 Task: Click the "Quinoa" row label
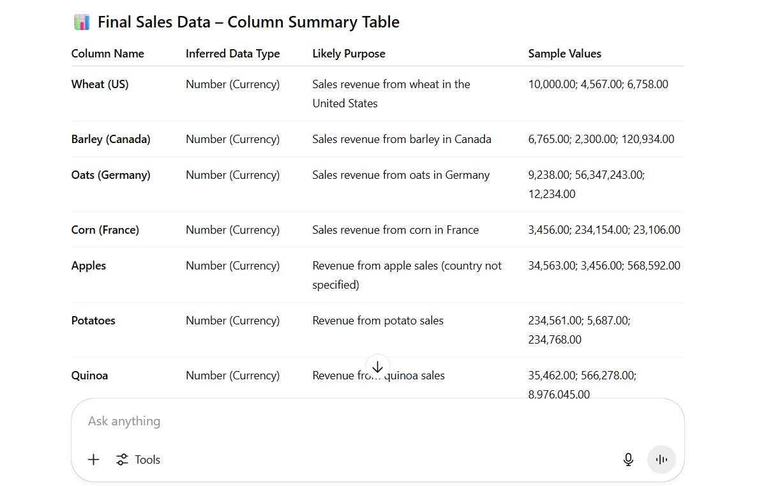pyautogui.click(x=89, y=376)
